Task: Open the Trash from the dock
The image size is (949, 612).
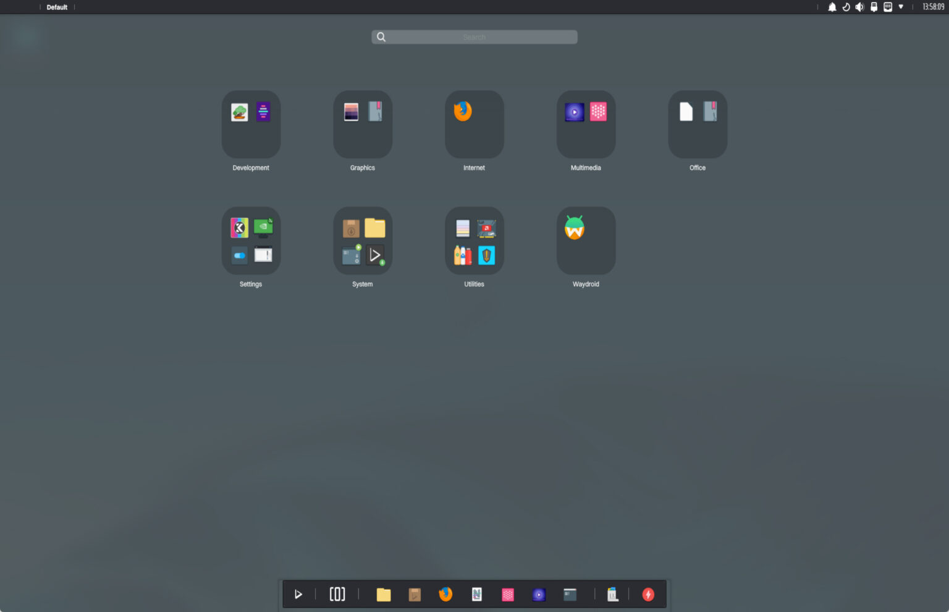Action: tap(612, 594)
